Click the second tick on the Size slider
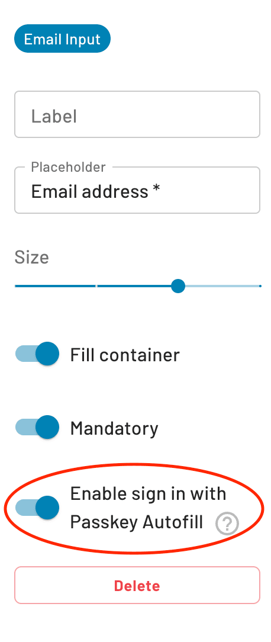The height and width of the screenshot is (642, 271). click(96, 286)
